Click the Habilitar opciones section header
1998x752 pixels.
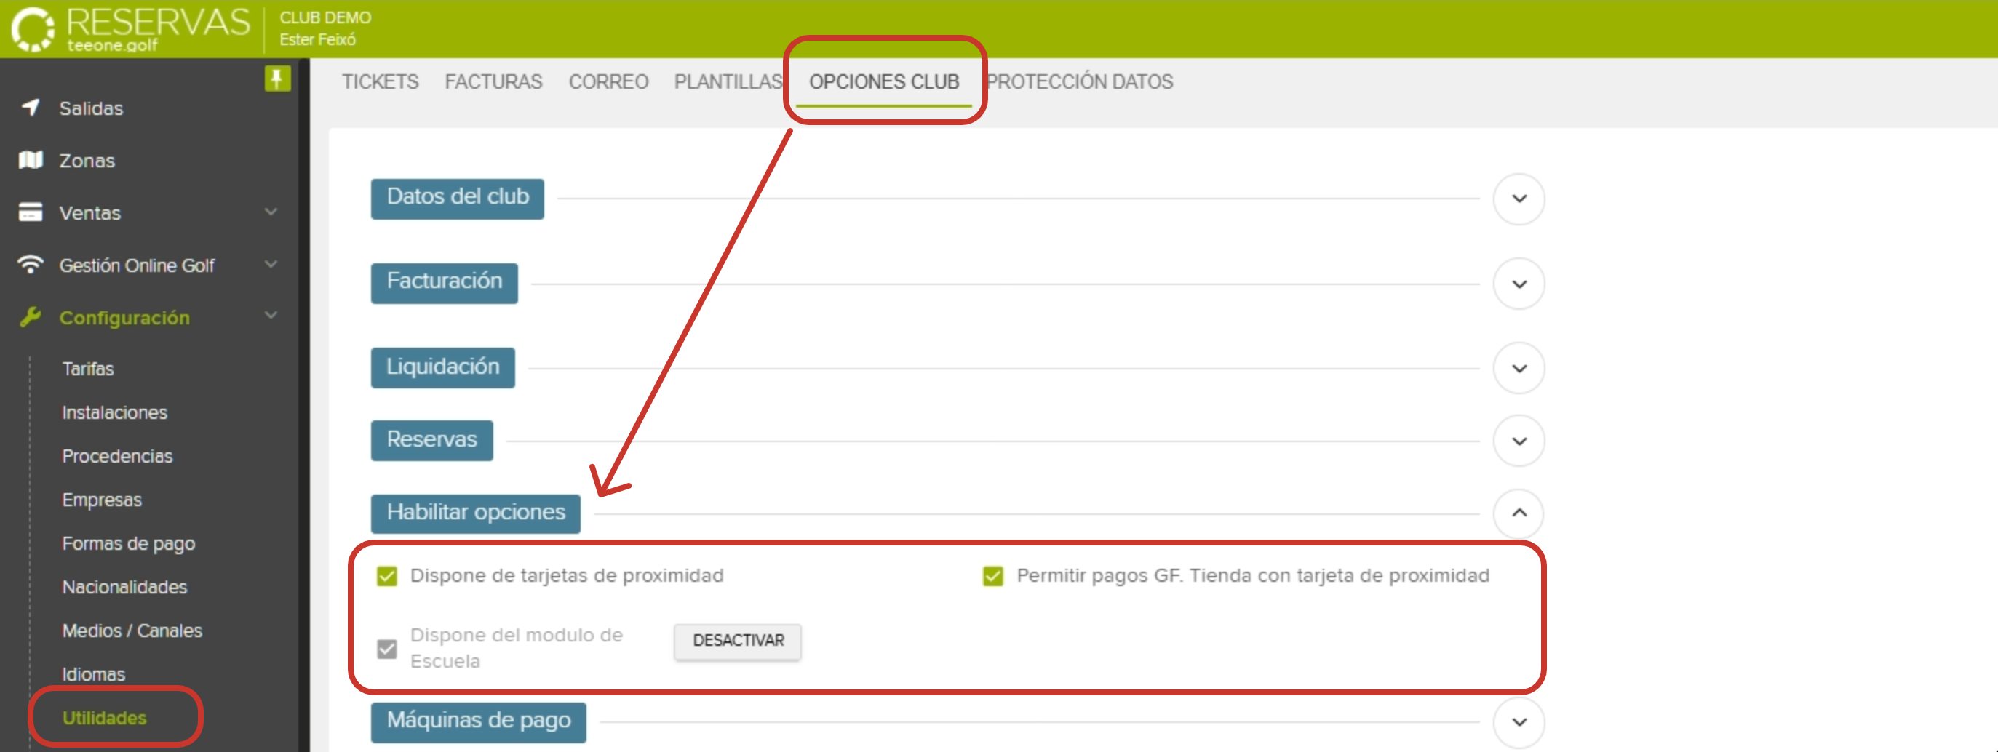[474, 513]
